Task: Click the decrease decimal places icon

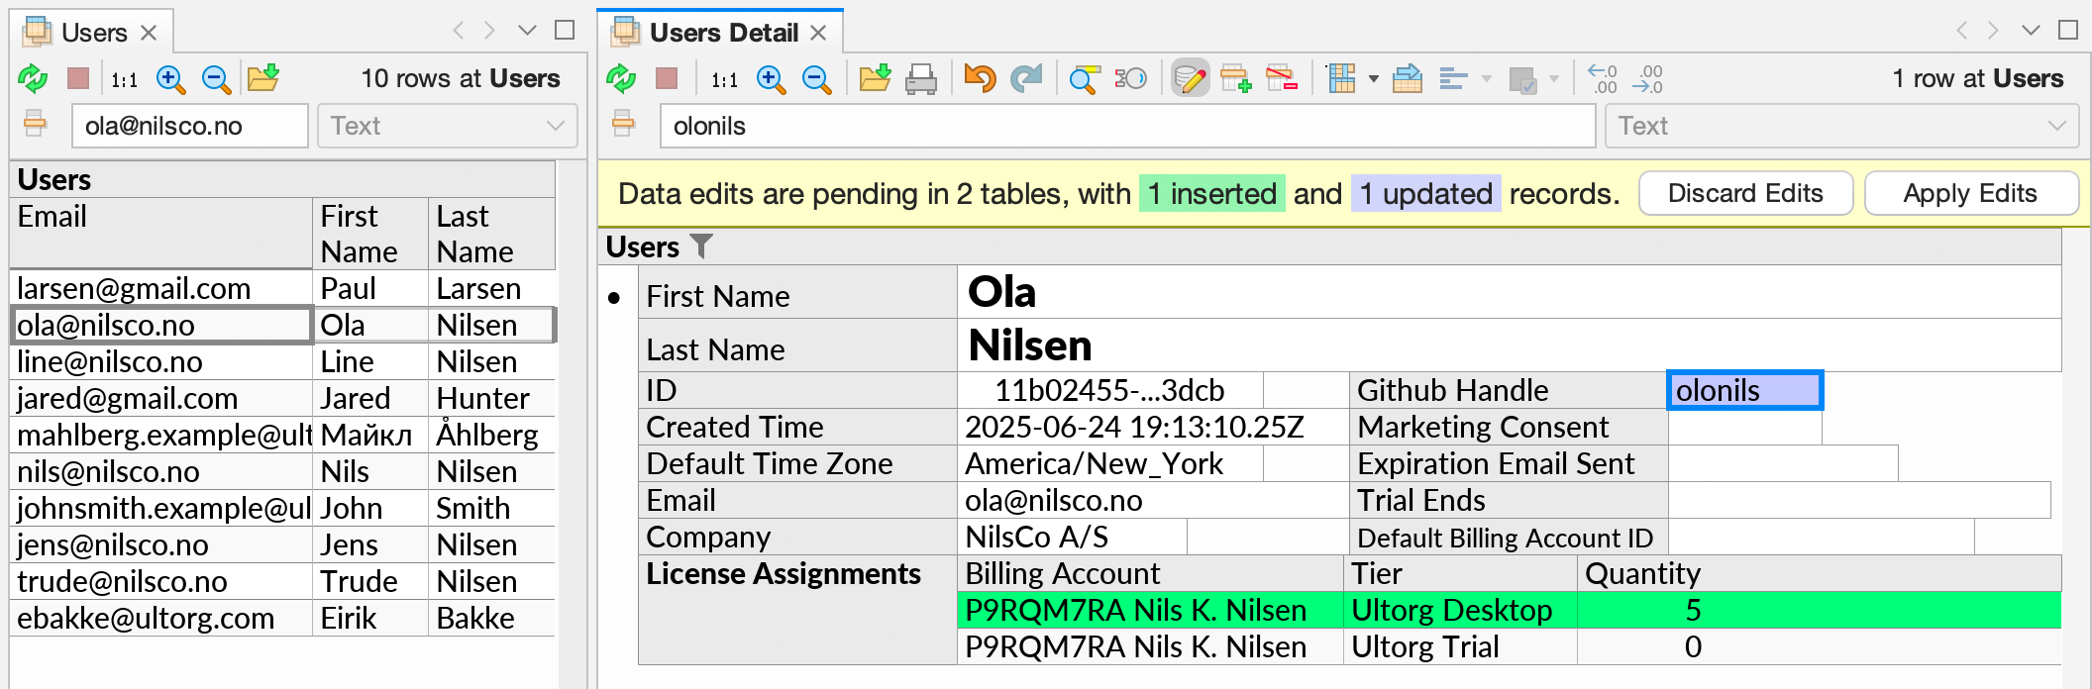Action: coord(1648,78)
